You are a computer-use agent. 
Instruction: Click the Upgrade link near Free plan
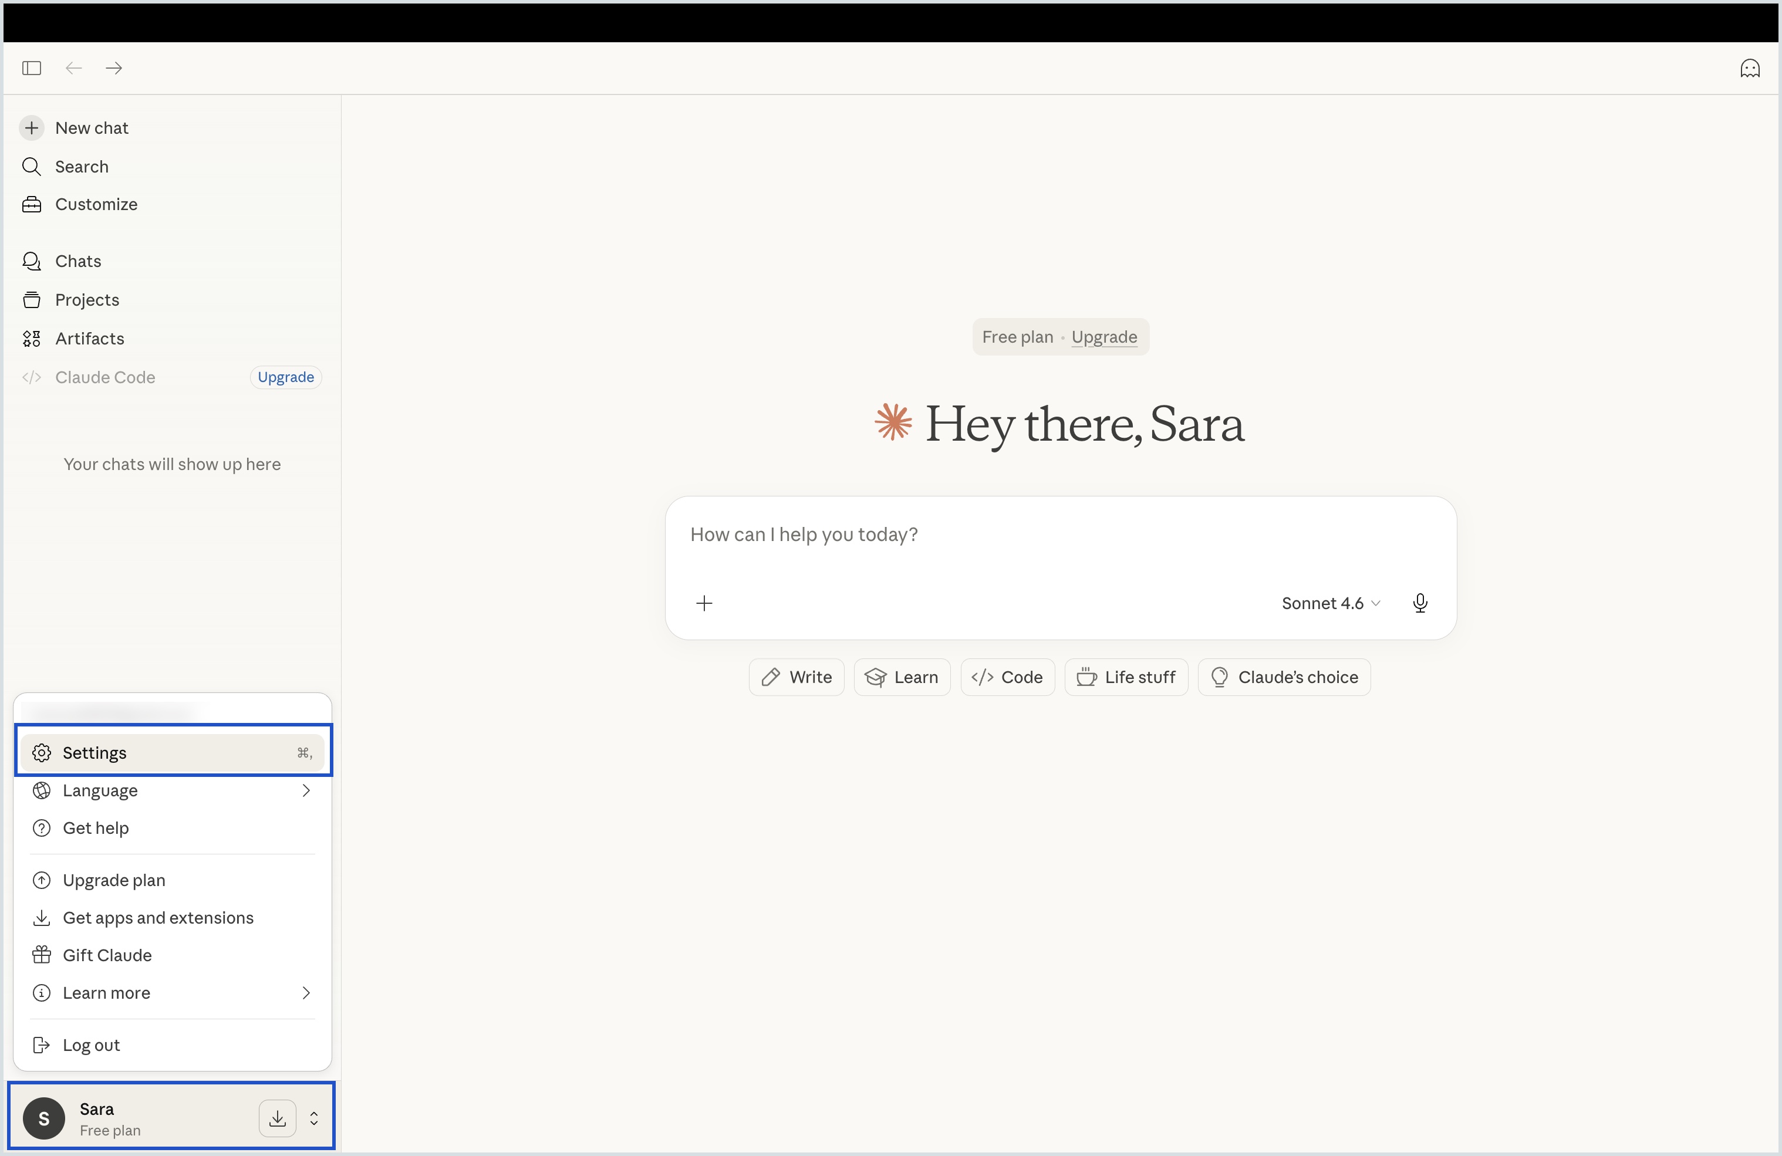tap(1103, 337)
